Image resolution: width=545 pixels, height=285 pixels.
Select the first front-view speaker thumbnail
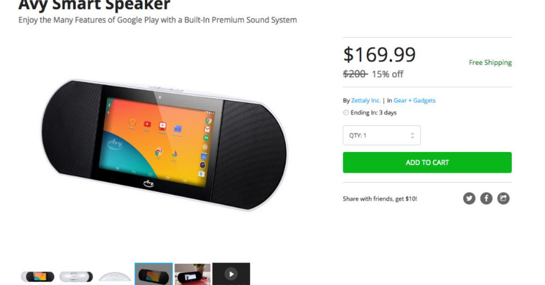(x=37, y=276)
